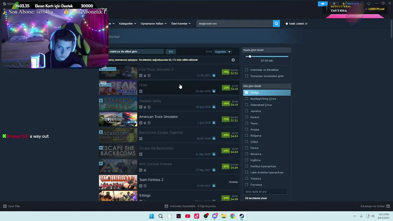The height and width of the screenshot is (221, 393).
Task: Open Discord from the taskbar
Action: (x=215, y=216)
